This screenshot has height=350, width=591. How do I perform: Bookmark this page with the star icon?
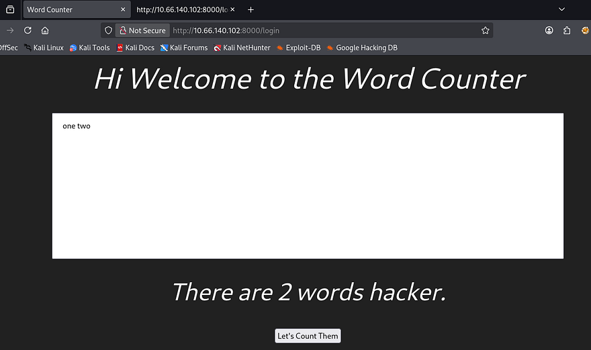tap(485, 30)
